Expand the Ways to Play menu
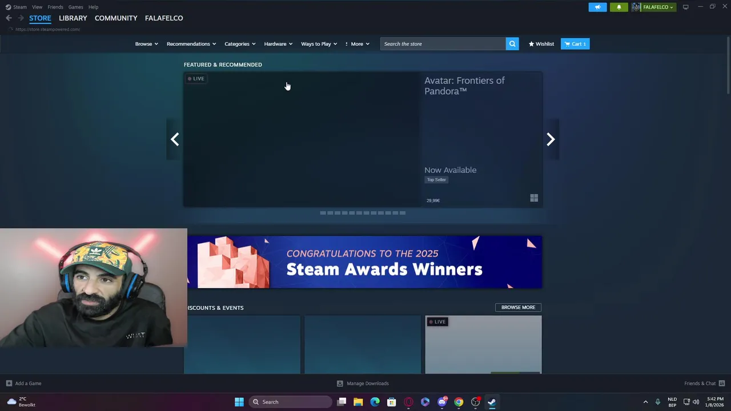The width and height of the screenshot is (731, 411). [x=319, y=44]
